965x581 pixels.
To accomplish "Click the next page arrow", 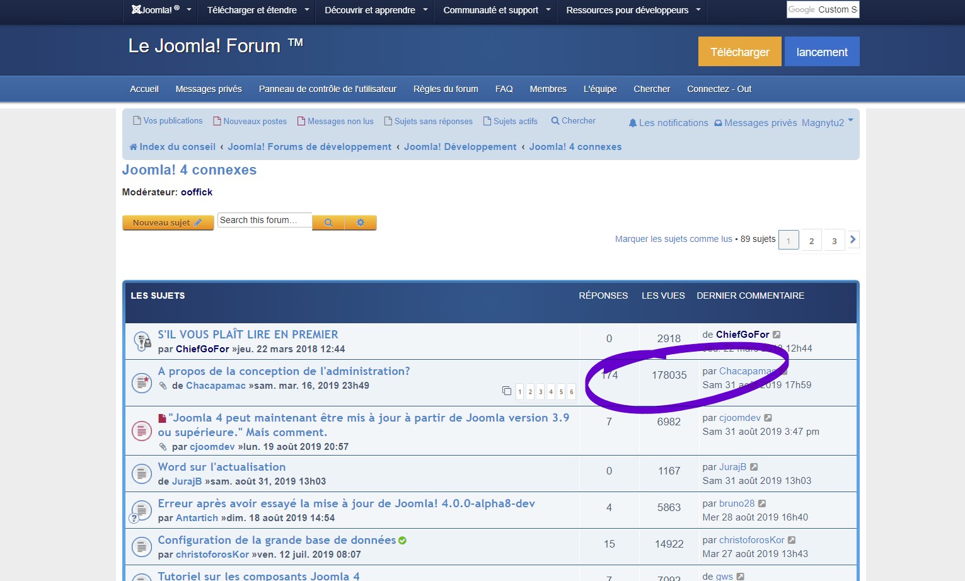I will pyautogui.click(x=853, y=239).
